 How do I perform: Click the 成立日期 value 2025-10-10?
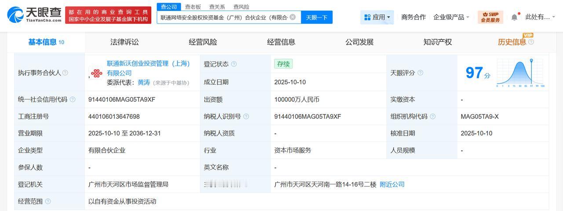290,82
